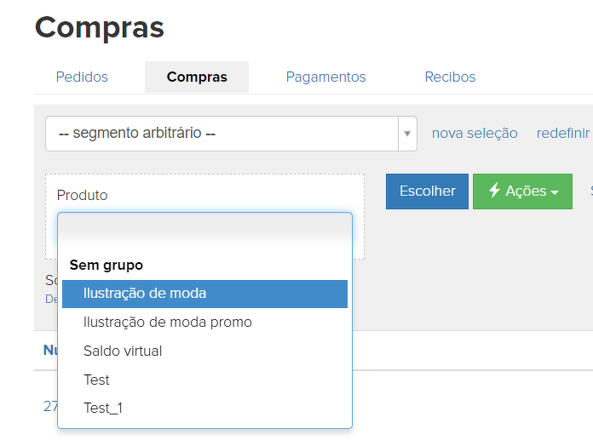Expand the segmento arbitrário dropdown arrow
Image resolution: width=593 pixels, height=440 pixels.
pyautogui.click(x=406, y=134)
